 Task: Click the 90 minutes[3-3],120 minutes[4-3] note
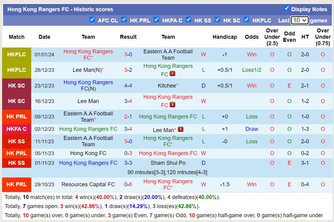point(167,172)
